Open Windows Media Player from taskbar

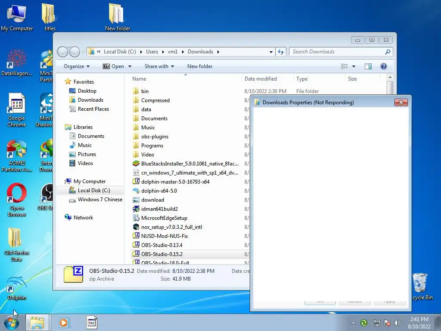[x=64, y=322]
